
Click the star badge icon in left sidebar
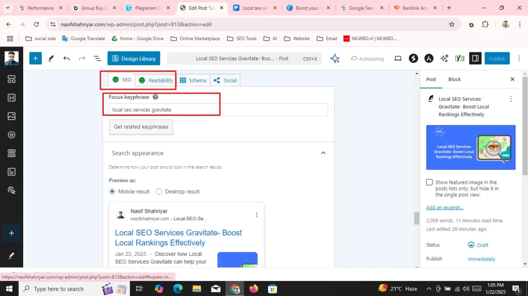pos(11,135)
